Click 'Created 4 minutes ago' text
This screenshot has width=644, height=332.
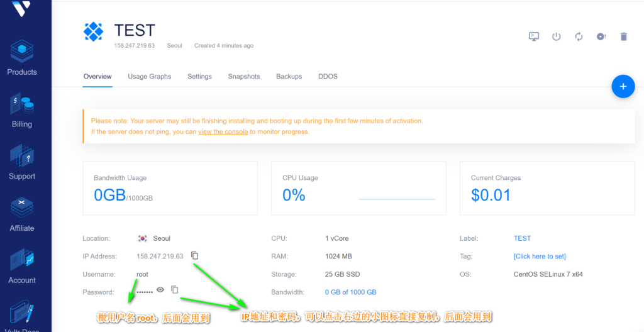pyautogui.click(x=224, y=46)
